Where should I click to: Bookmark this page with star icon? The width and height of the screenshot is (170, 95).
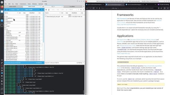click(161, 8)
